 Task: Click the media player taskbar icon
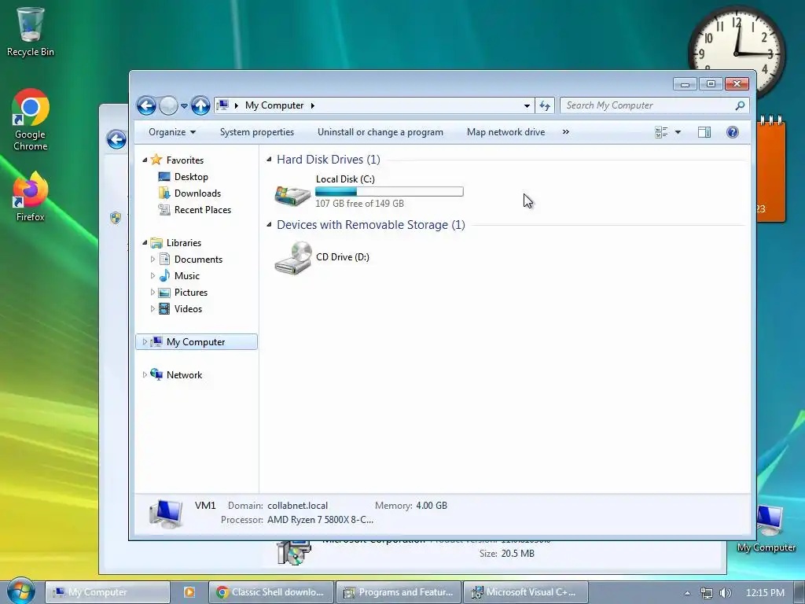click(x=189, y=592)
